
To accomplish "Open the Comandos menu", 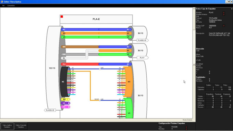I will 11,5.
